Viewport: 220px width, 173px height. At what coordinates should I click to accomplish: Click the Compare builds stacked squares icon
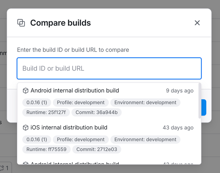tap(21, 23)
